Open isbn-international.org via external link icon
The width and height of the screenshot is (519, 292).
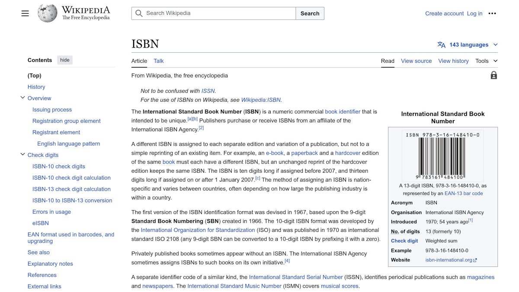pyautogui.click(x=474, y=260)
